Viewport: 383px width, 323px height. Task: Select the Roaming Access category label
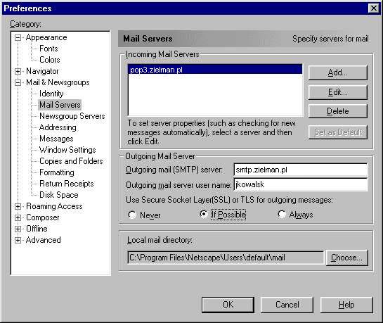click(54, 206)
